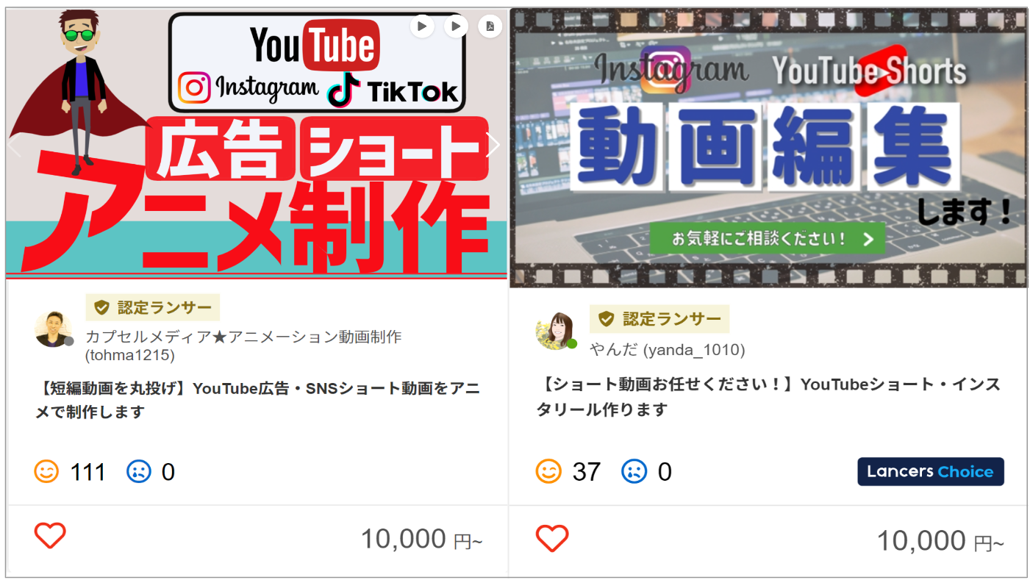Click the Lancers Choice badge
This screenshot has height=580, width=1030.
931,472
